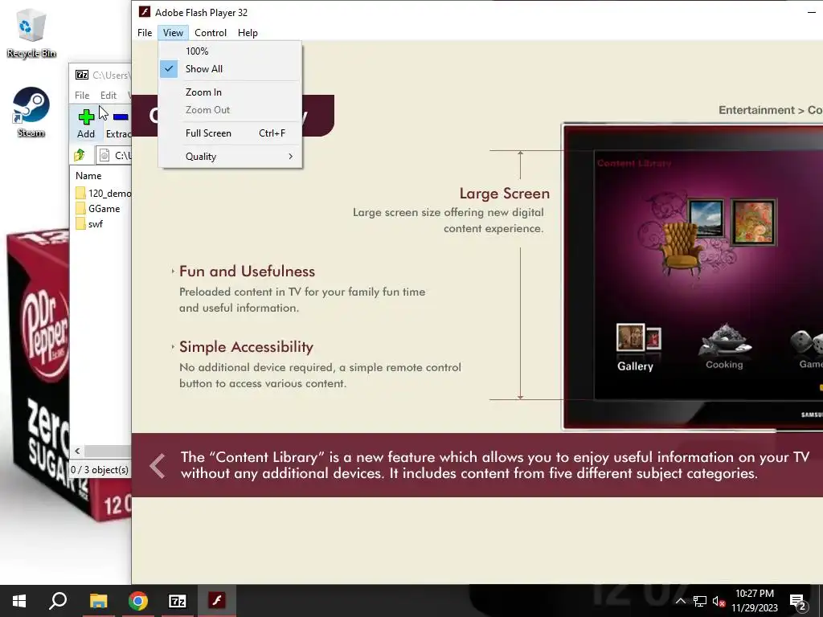Open 7-Zip Edit menu
Viewport: 823px width, 617px height.
[109, 96]
